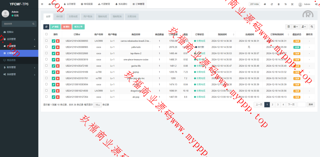Click the home icon in the top bar

(x=265, y=4)
